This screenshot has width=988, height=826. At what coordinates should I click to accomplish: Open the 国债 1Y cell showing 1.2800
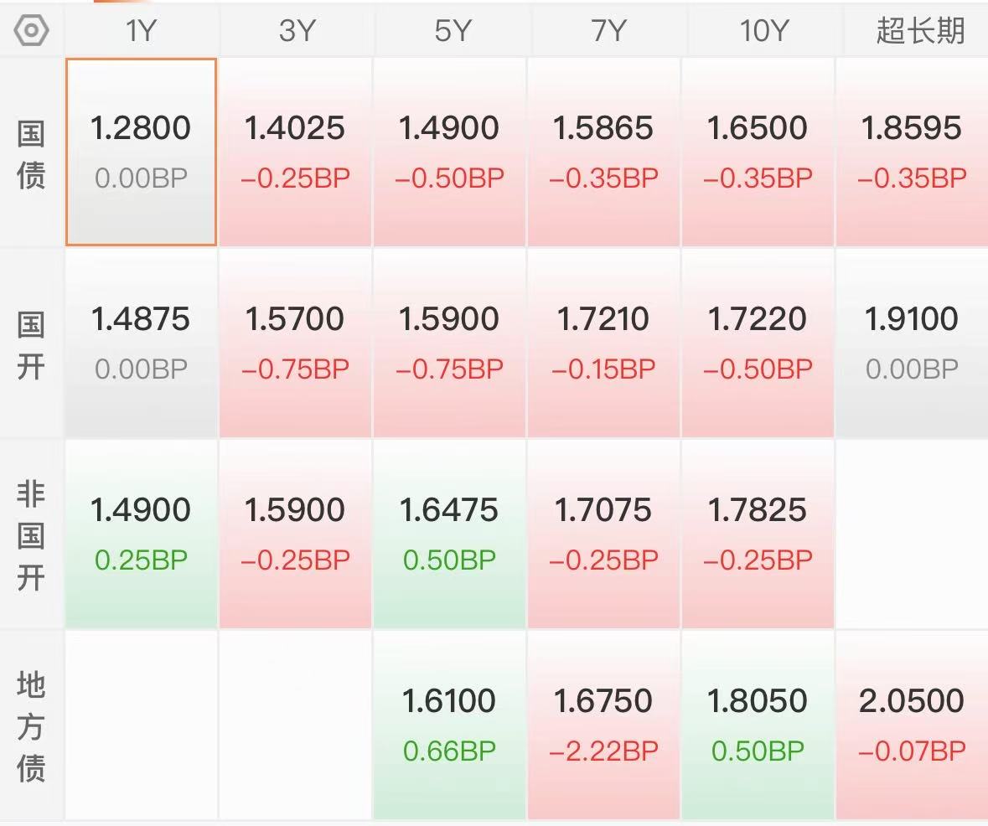(x=141, y=152)
